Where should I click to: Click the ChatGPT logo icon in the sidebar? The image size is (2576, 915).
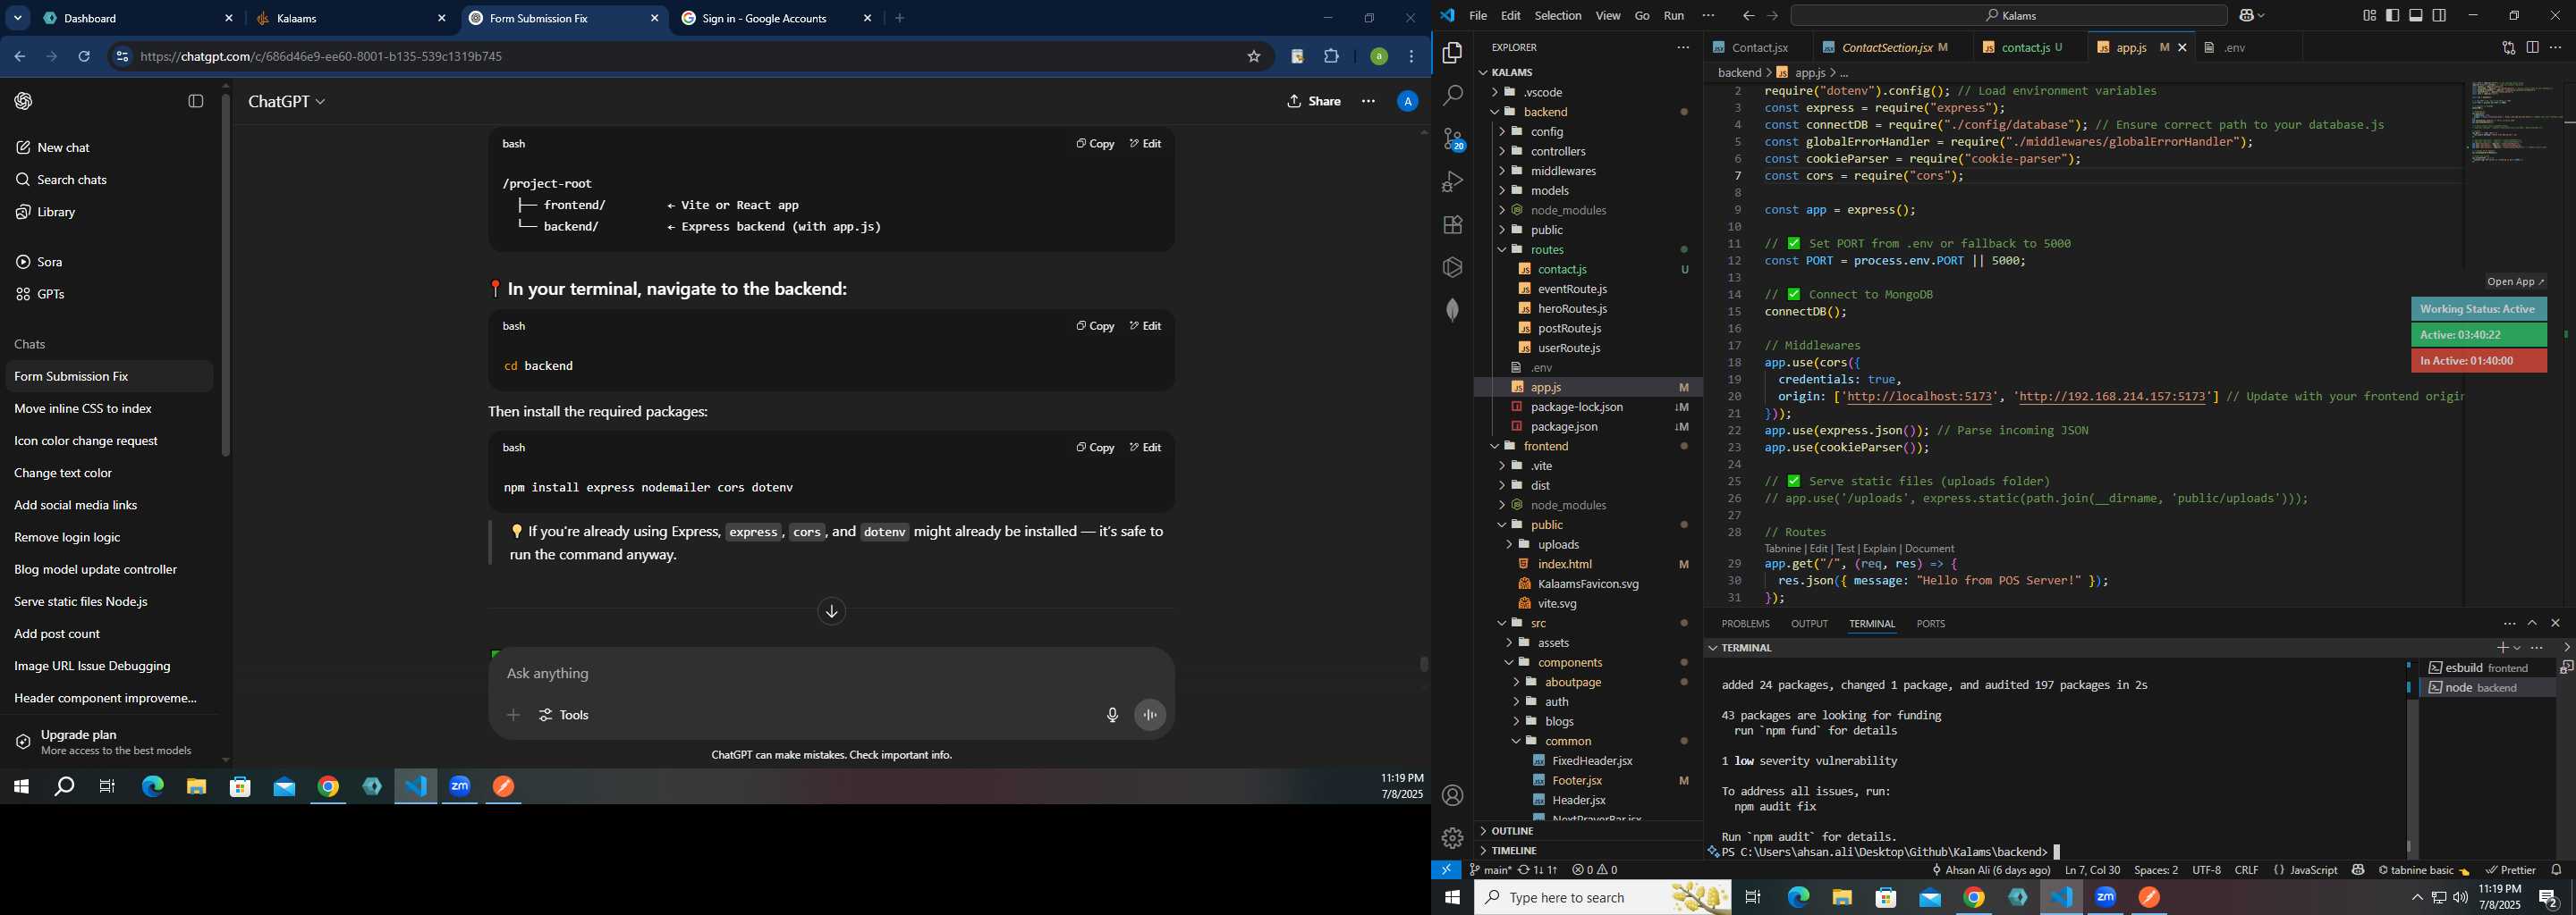pyautogui.click(x=23, y=101)
